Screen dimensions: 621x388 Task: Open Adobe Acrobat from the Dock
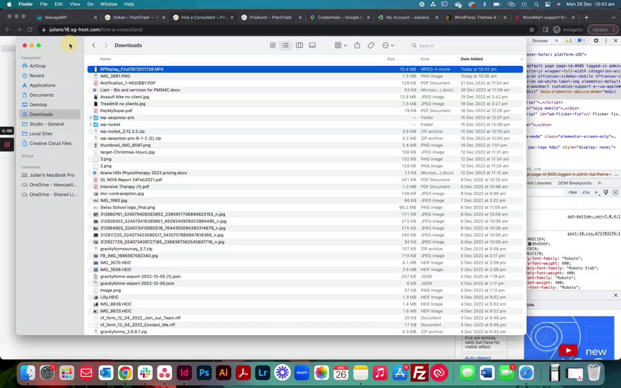point(243,373)
